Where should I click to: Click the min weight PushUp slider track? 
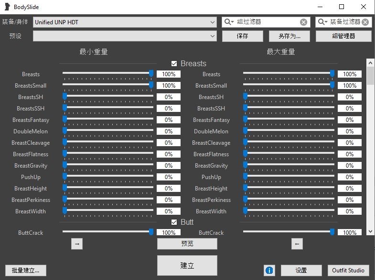(x=108, y=176)
